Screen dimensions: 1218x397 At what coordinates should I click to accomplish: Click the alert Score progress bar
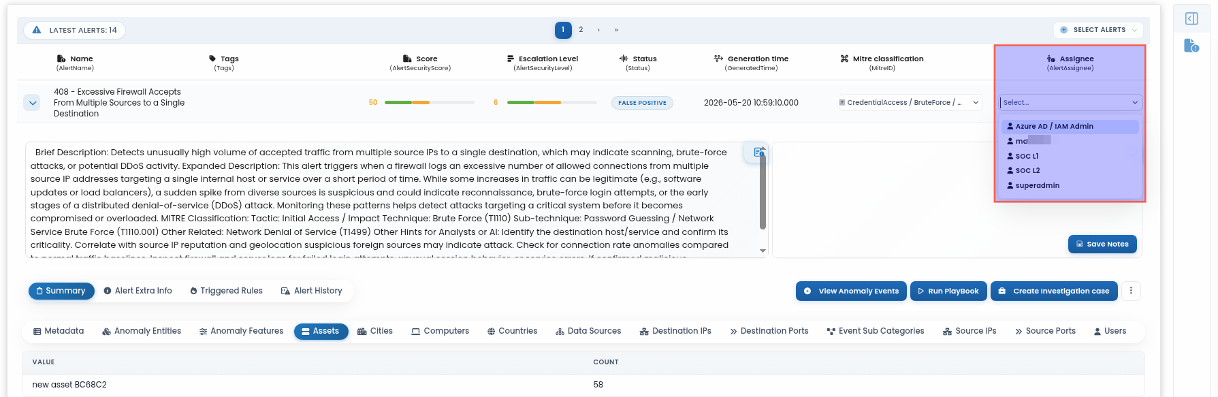click(429, 102)
